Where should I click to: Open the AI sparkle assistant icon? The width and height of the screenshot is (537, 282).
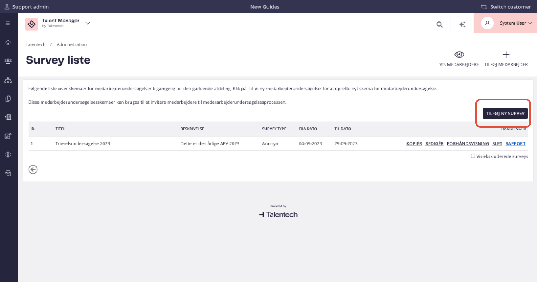click(462, 24)
